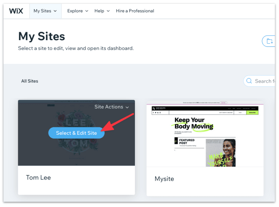Click the new folder icon

point(269,41)
